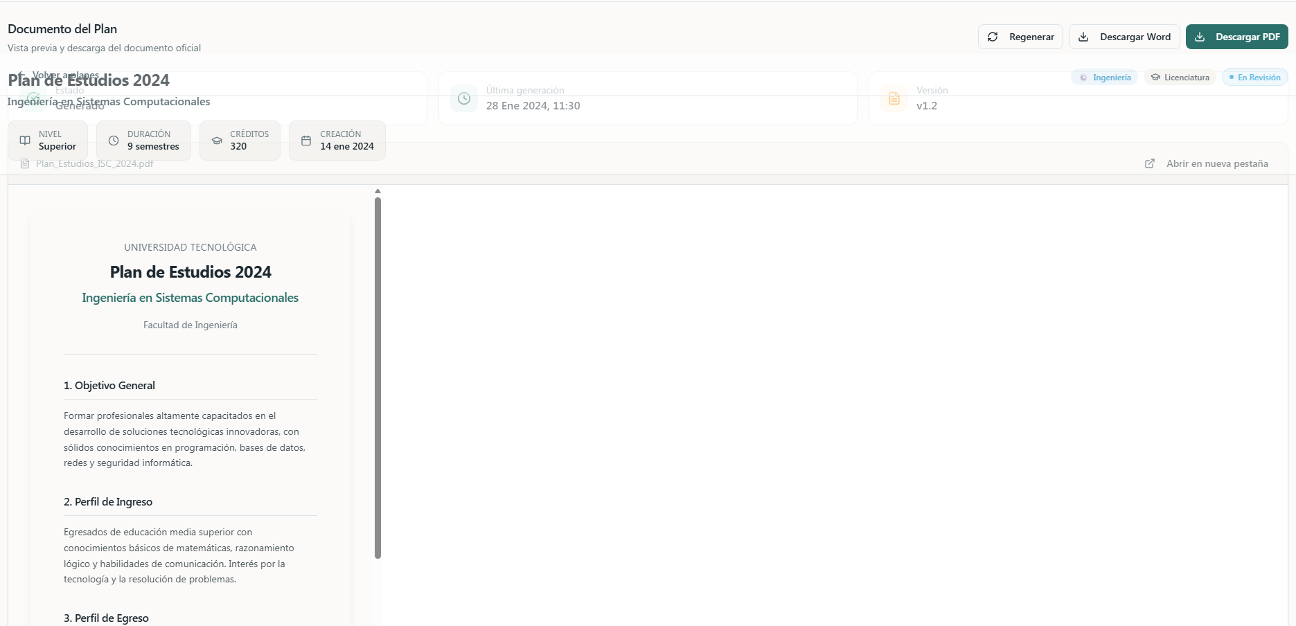Click the Perfil de Ingreso section heading
The image size is (1296, 626).
pyautogui.click(x=108, y=502)
